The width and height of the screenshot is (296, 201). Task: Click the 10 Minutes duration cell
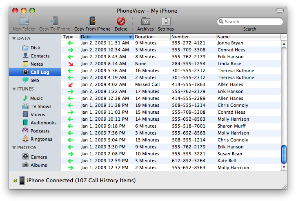click(x=147, y=154)
